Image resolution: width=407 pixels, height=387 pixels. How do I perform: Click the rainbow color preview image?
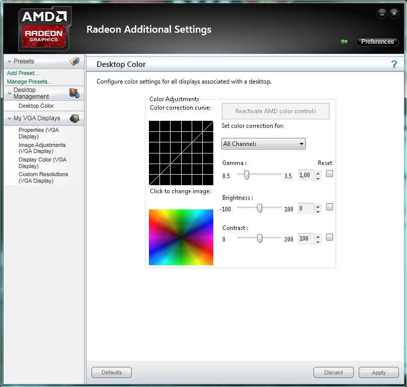181,237
